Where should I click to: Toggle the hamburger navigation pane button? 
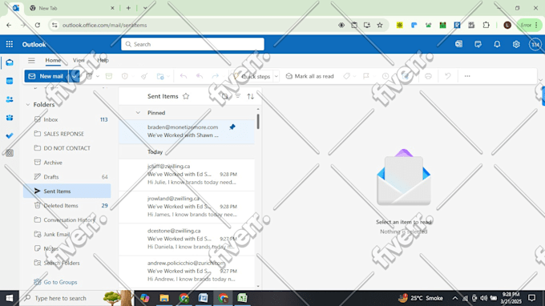click(x=31, y=60)
